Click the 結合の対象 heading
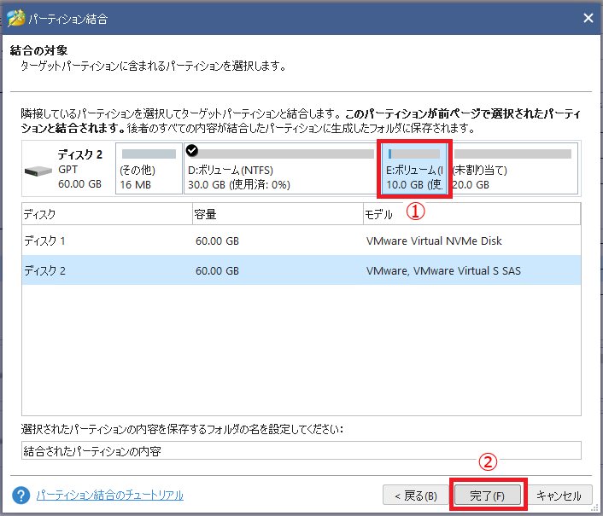Screen dimensions: 603x516 38,50
